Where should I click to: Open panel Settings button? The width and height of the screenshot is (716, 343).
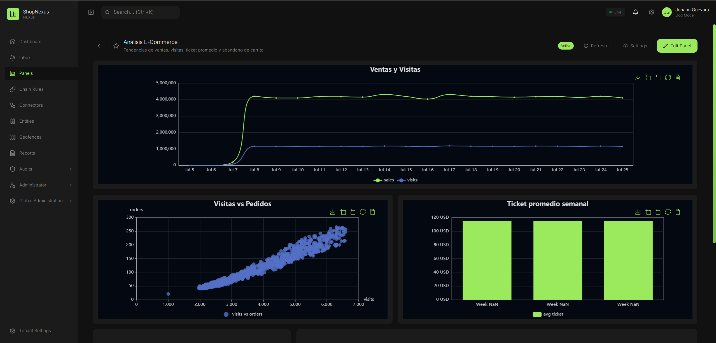click(x=635, y=46)
